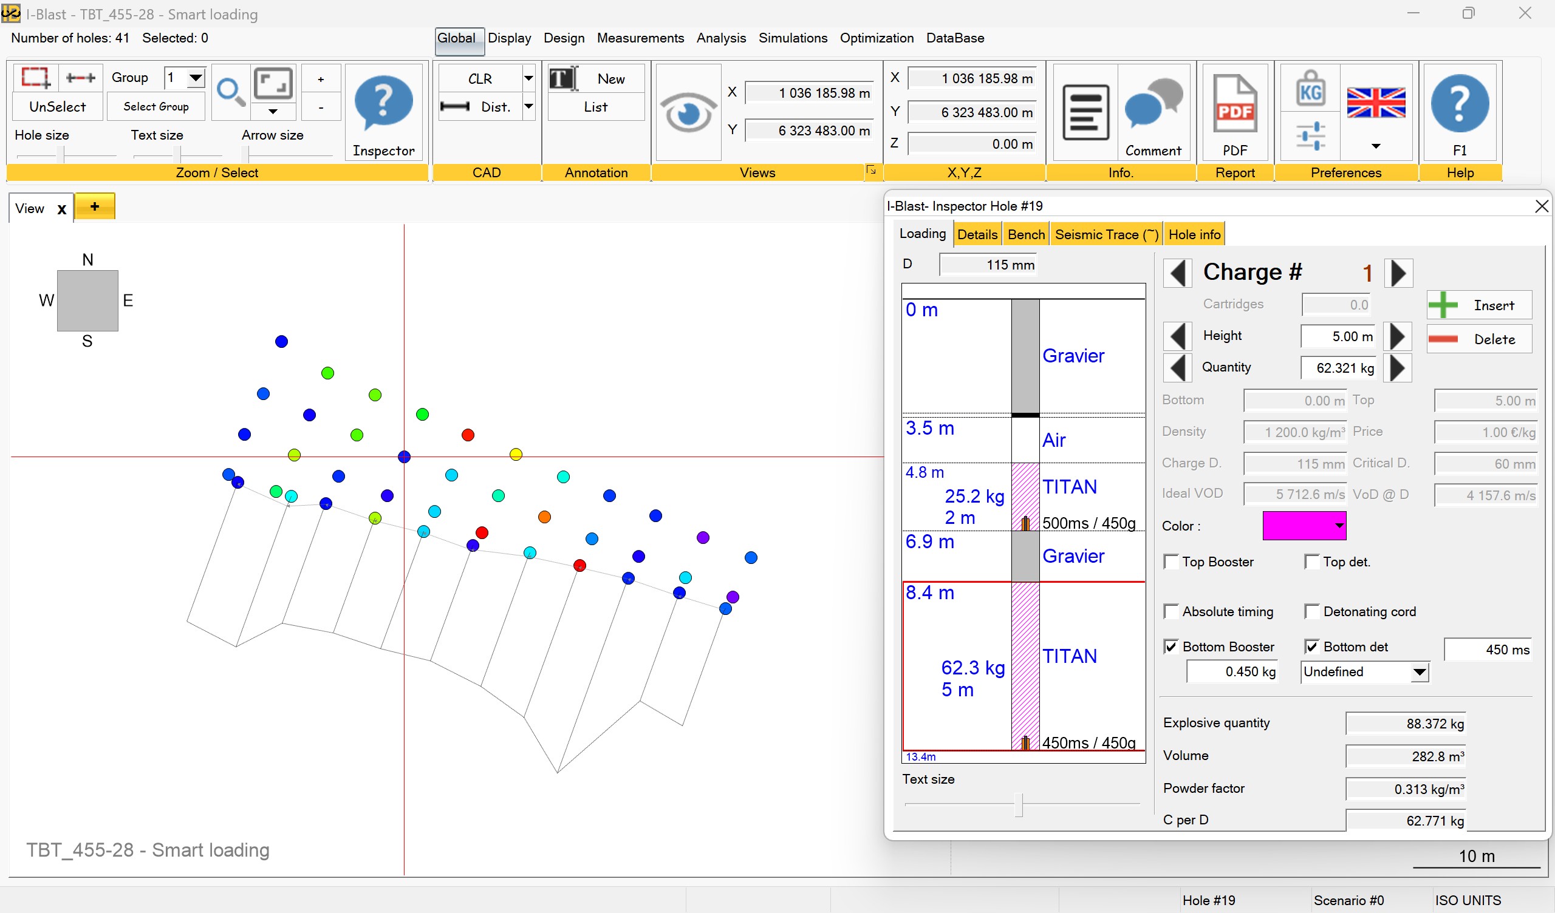This screenshot has width=1555, height=913.
Task: Enable the Top Booster checkbox
Action: tap(1171, 562)
